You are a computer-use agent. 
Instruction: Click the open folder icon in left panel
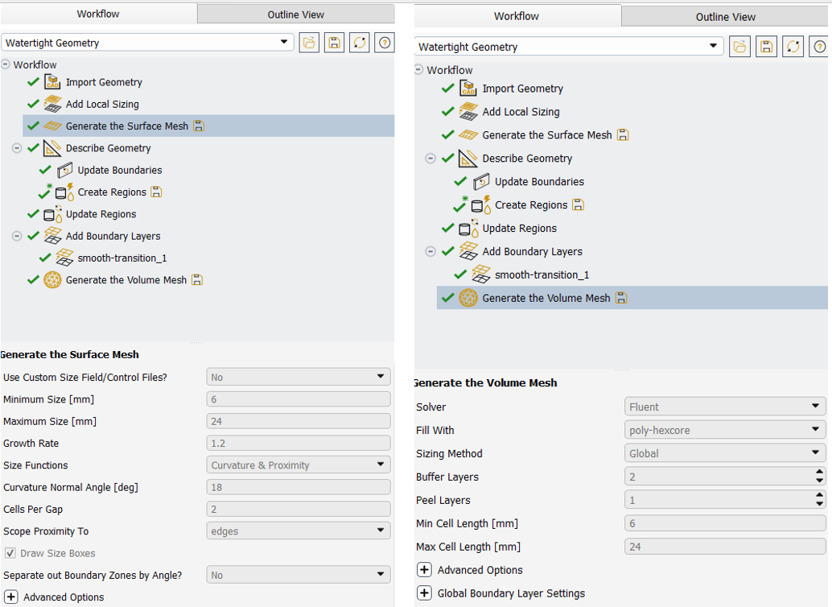tap(309, 43)
